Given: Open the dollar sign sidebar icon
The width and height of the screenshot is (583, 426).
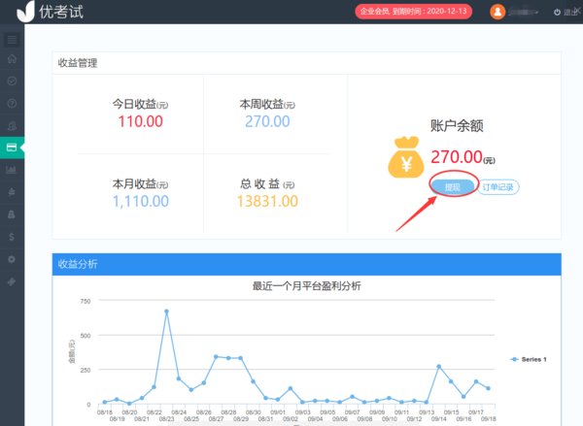Looking at the screenshot, I should tap(12, 237).
